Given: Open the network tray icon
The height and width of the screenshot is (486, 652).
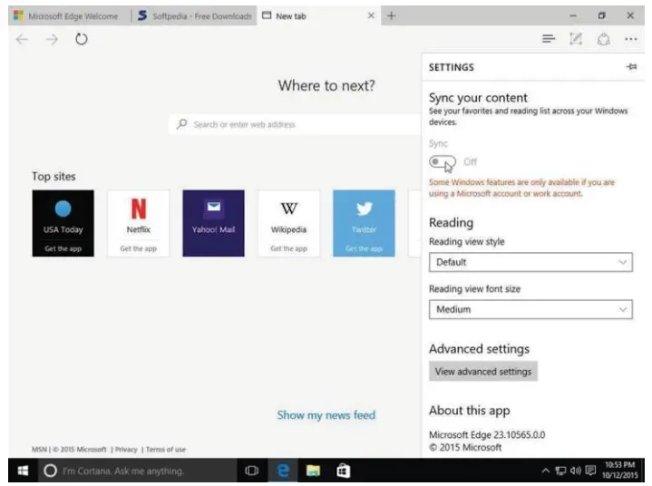Looking at the screenshot, I should (x=560, y=471).
